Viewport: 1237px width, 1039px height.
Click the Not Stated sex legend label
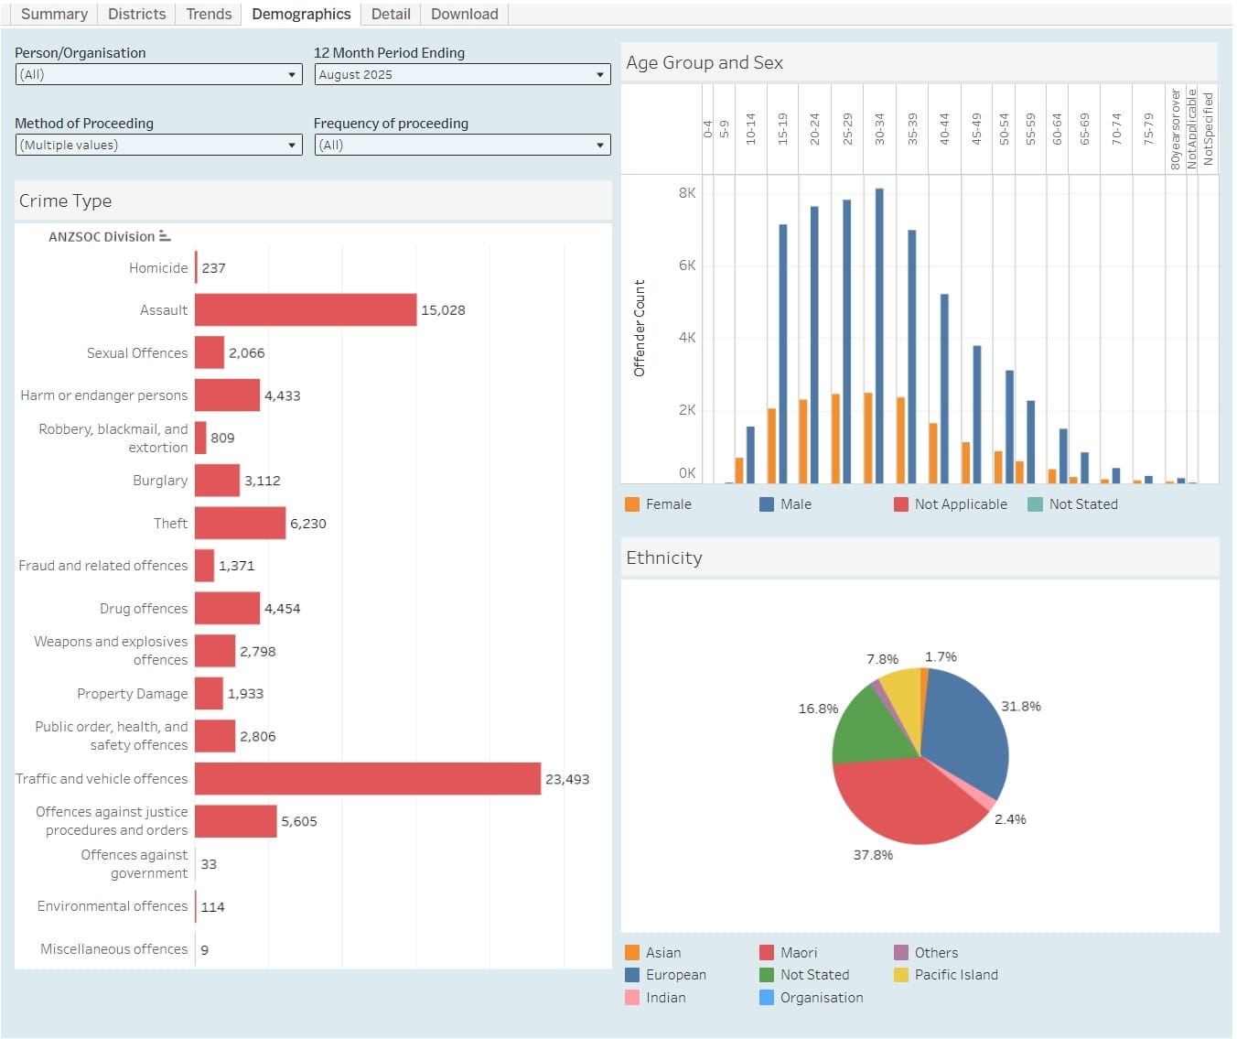1082,504
